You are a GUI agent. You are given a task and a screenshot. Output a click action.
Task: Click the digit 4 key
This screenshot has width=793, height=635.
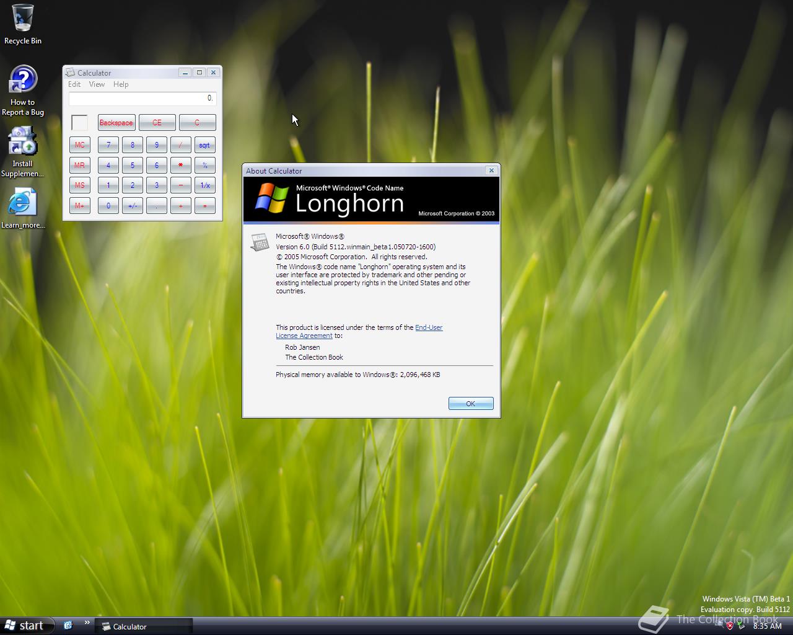(108, 166)
